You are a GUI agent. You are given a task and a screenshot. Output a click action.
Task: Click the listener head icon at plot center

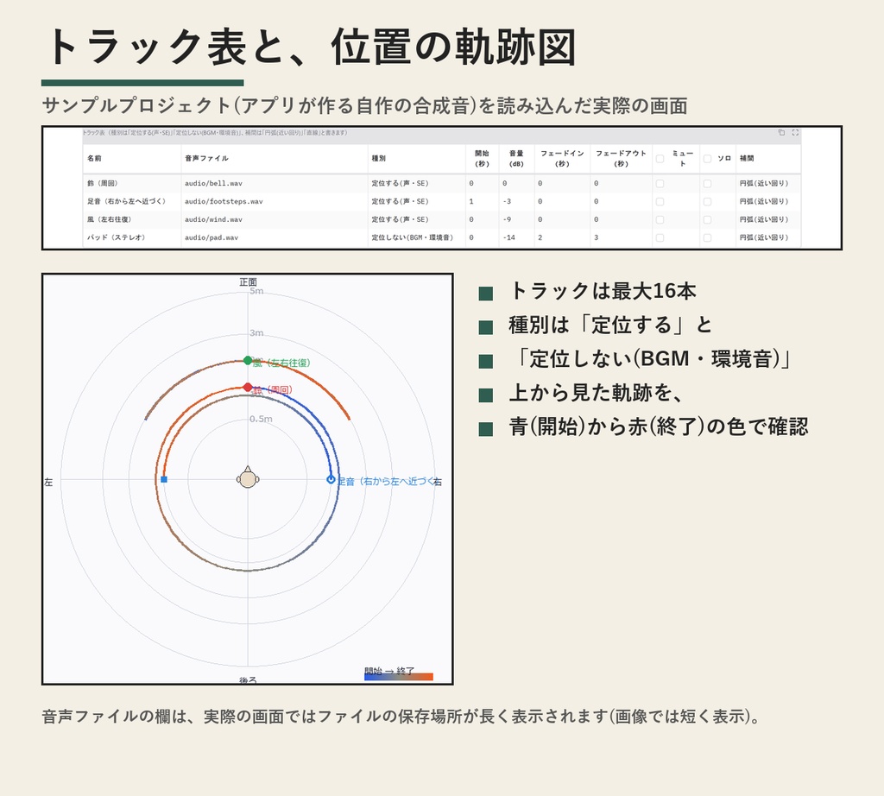(x=248, y=477)
